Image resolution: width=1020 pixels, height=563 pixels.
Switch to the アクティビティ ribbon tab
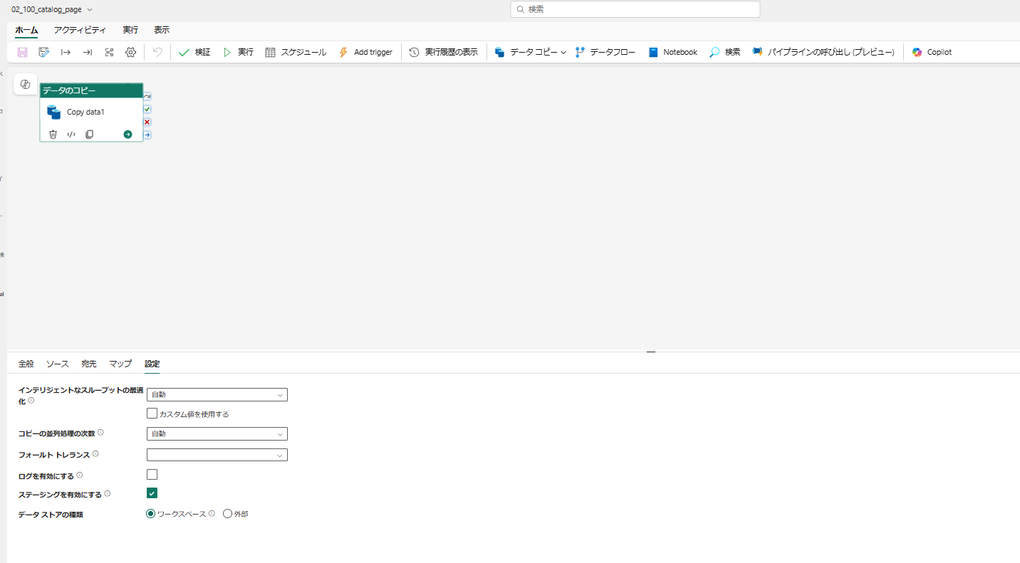[80, 30]
